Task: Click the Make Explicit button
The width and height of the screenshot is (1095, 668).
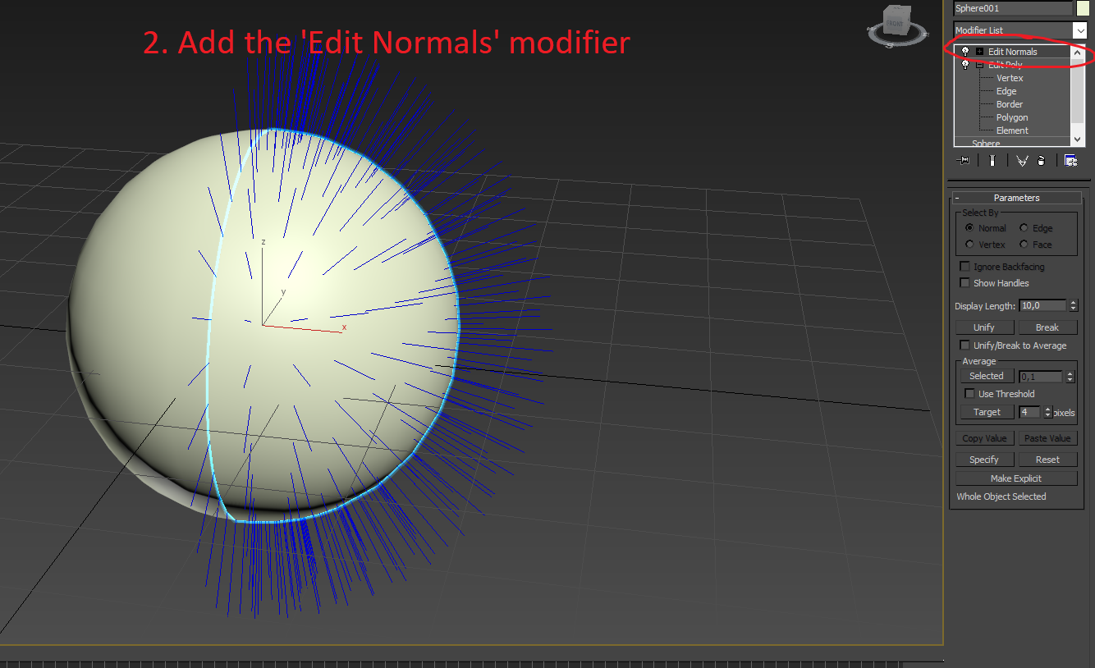Action: click(x=1016, y=478)
